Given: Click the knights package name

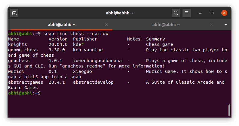Looking at the screenshot, I should pyautogui.click(x=17, y=44).
